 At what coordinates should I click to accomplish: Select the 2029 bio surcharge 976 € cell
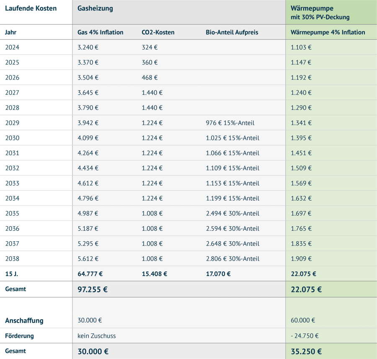click(230, 123)
